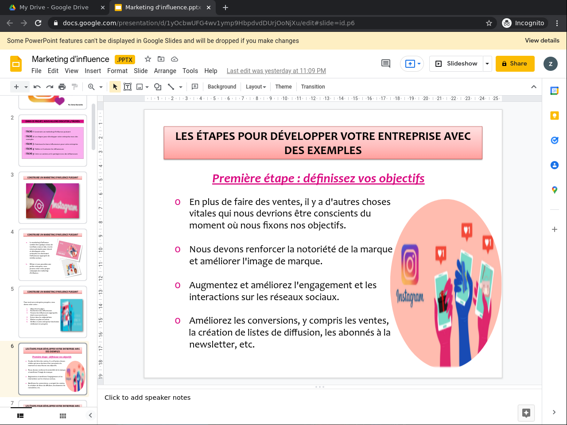This screenshot has width=567, height=425.
Task: Click the View details link
Action: 542,40
